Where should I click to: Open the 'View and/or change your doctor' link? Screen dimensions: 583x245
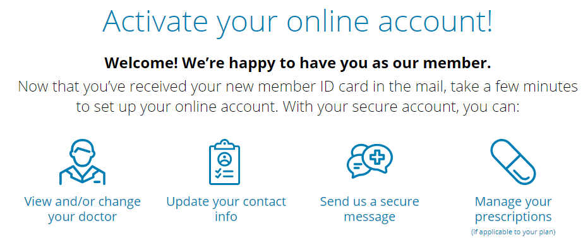click(x=82, y=209)
